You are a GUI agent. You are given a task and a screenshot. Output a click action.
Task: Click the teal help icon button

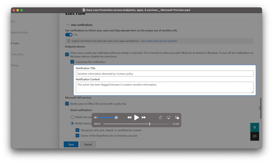(x=255, y=127)
